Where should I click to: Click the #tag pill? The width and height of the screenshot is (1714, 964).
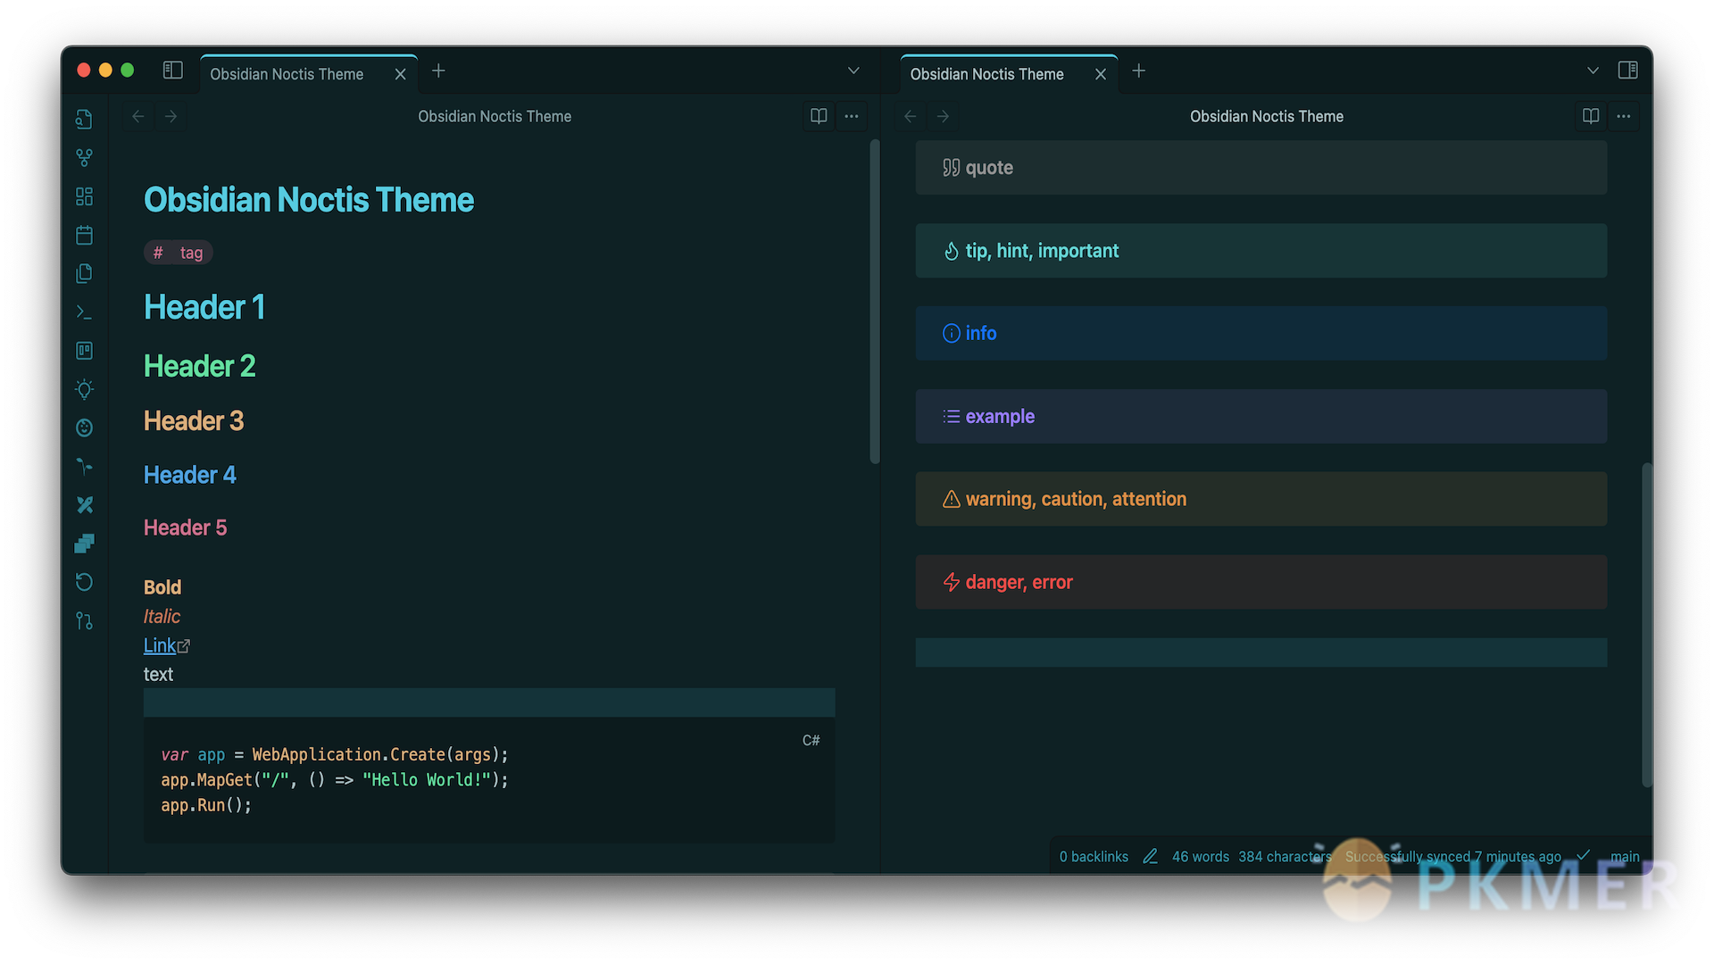pyautogui.click(x=179, y=253)
